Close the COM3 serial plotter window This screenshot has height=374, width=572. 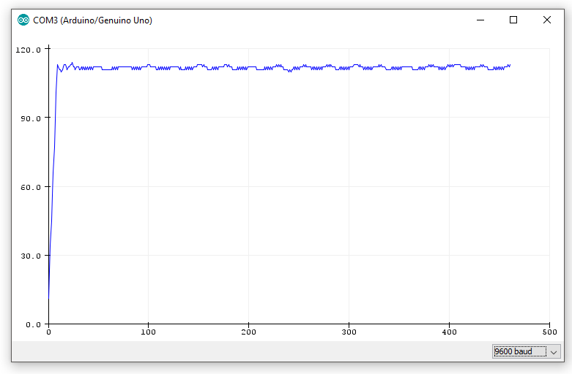click(547, 20)
